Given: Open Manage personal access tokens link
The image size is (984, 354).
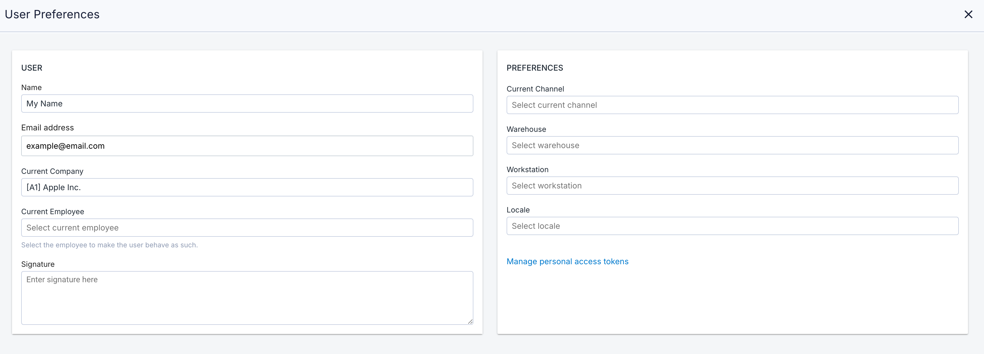Looking at the screenshot, I should click(x=567, y=261).
